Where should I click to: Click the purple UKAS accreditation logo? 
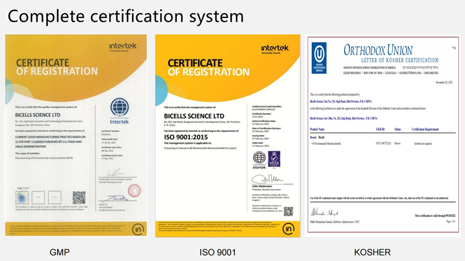tap(273, 159)
